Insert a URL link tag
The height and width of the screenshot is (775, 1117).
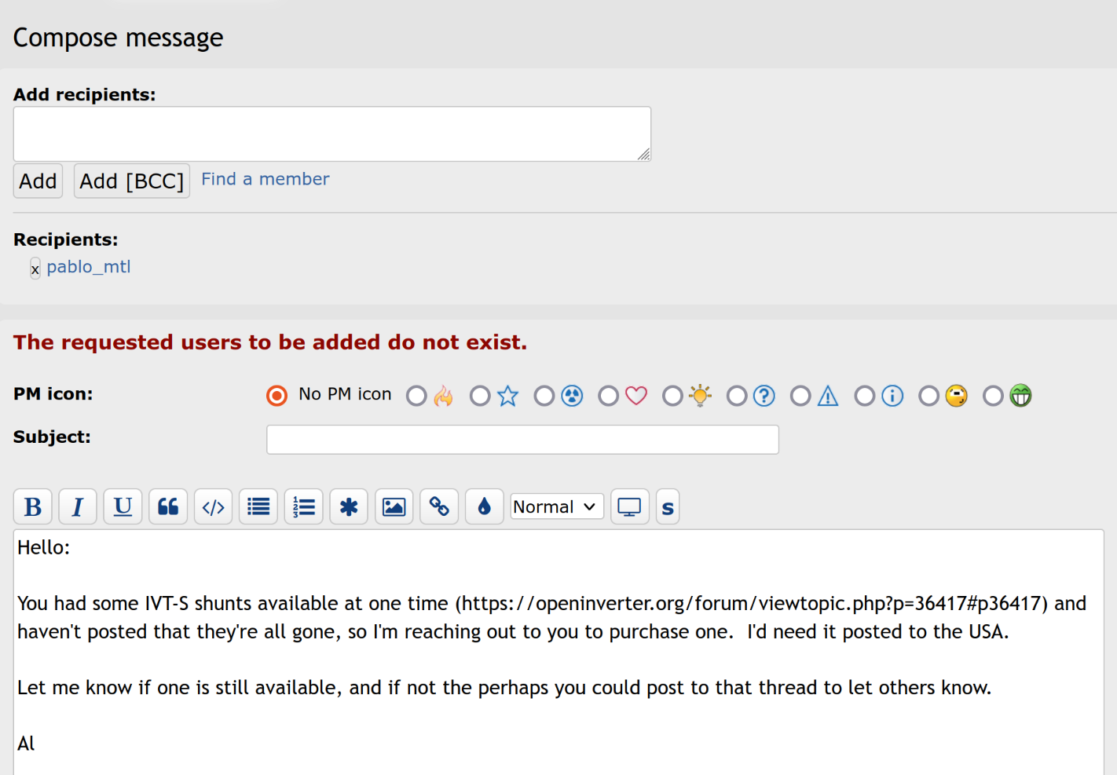pos(439,507)
